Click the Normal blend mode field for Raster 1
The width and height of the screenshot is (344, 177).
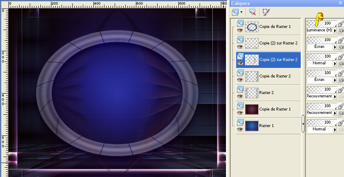[320, 129]
